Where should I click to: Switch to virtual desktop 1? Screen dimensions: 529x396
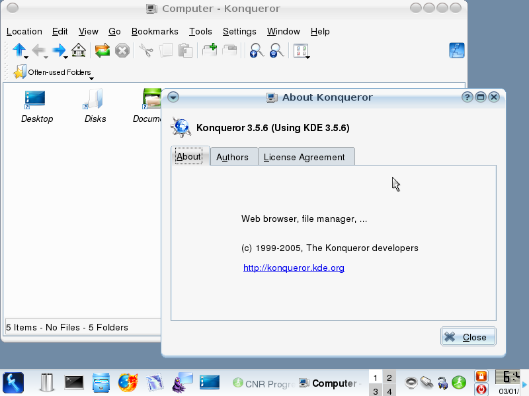(x=376, y=377)
